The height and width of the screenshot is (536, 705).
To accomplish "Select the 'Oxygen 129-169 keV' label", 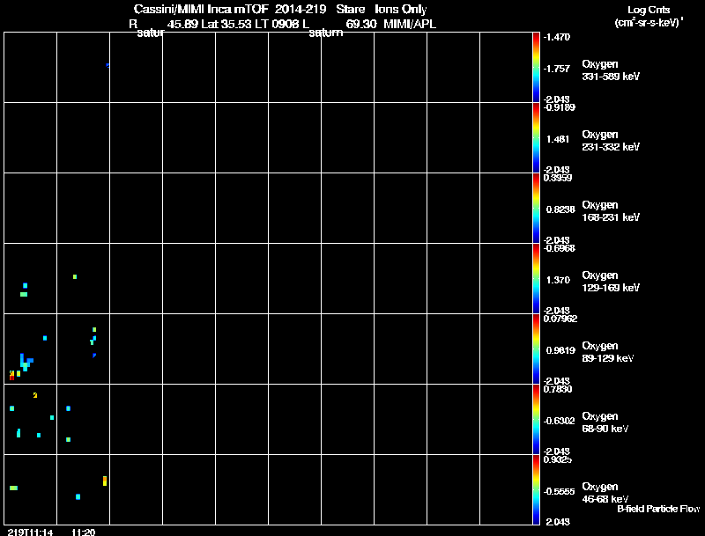I will point(611,282).
